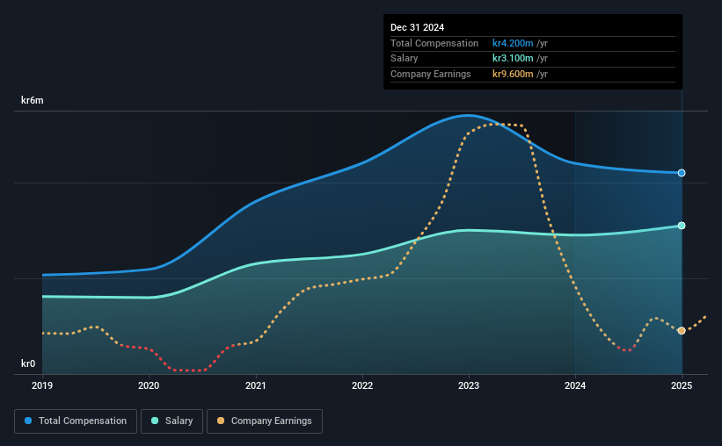
Task: Click the kr3.100m salary value
Action: (513, 59)
